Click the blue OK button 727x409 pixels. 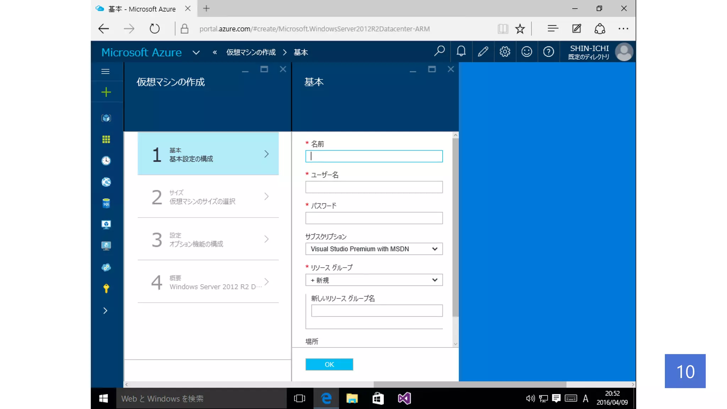(329, 364)
